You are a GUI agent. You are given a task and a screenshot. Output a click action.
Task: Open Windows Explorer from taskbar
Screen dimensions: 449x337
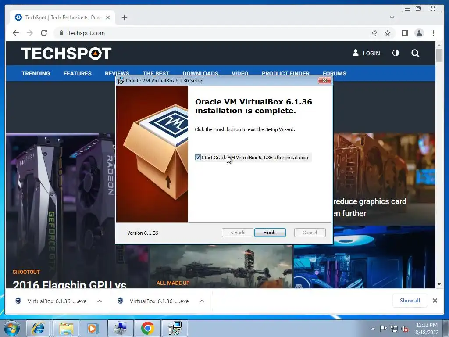pos(66,328)
